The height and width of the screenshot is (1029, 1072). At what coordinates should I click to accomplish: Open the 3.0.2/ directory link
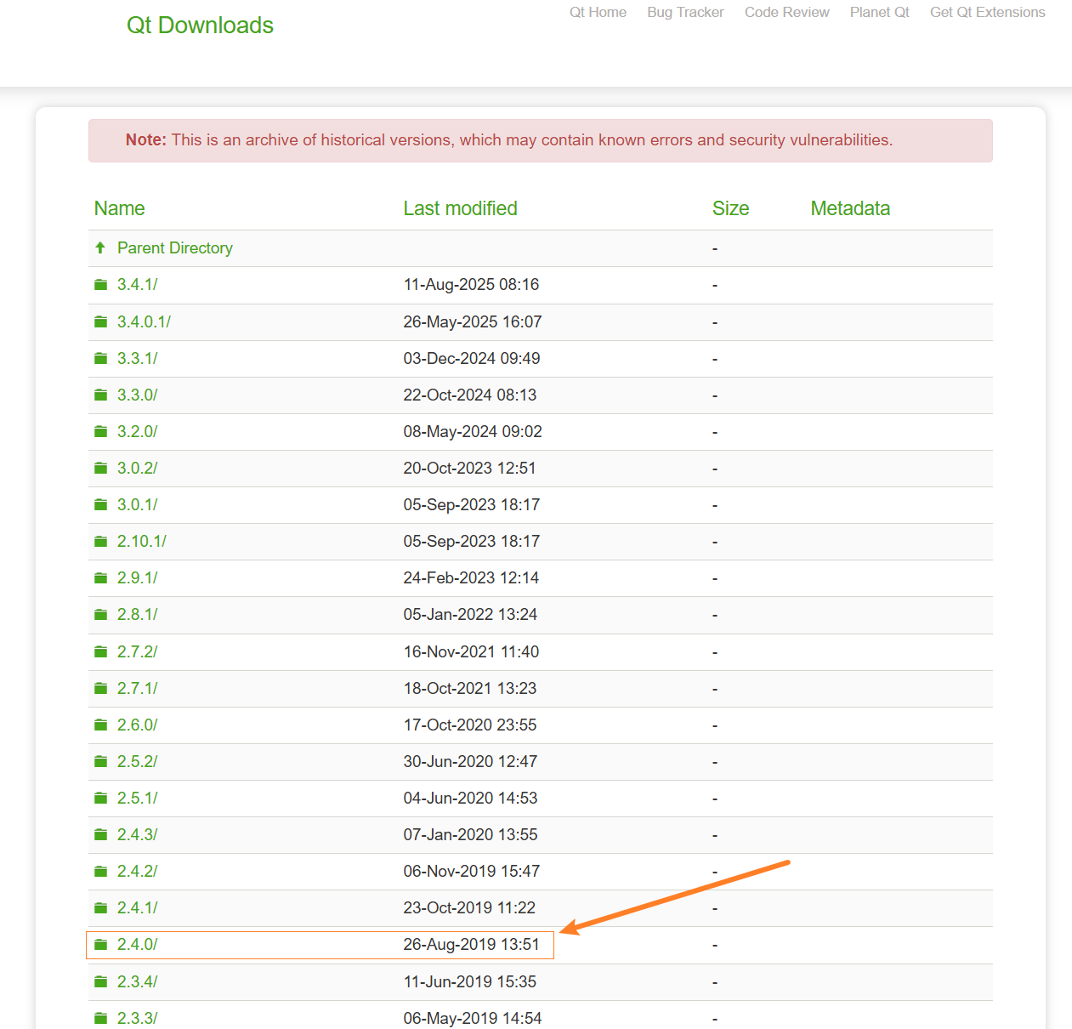click(x=138, y=468)
